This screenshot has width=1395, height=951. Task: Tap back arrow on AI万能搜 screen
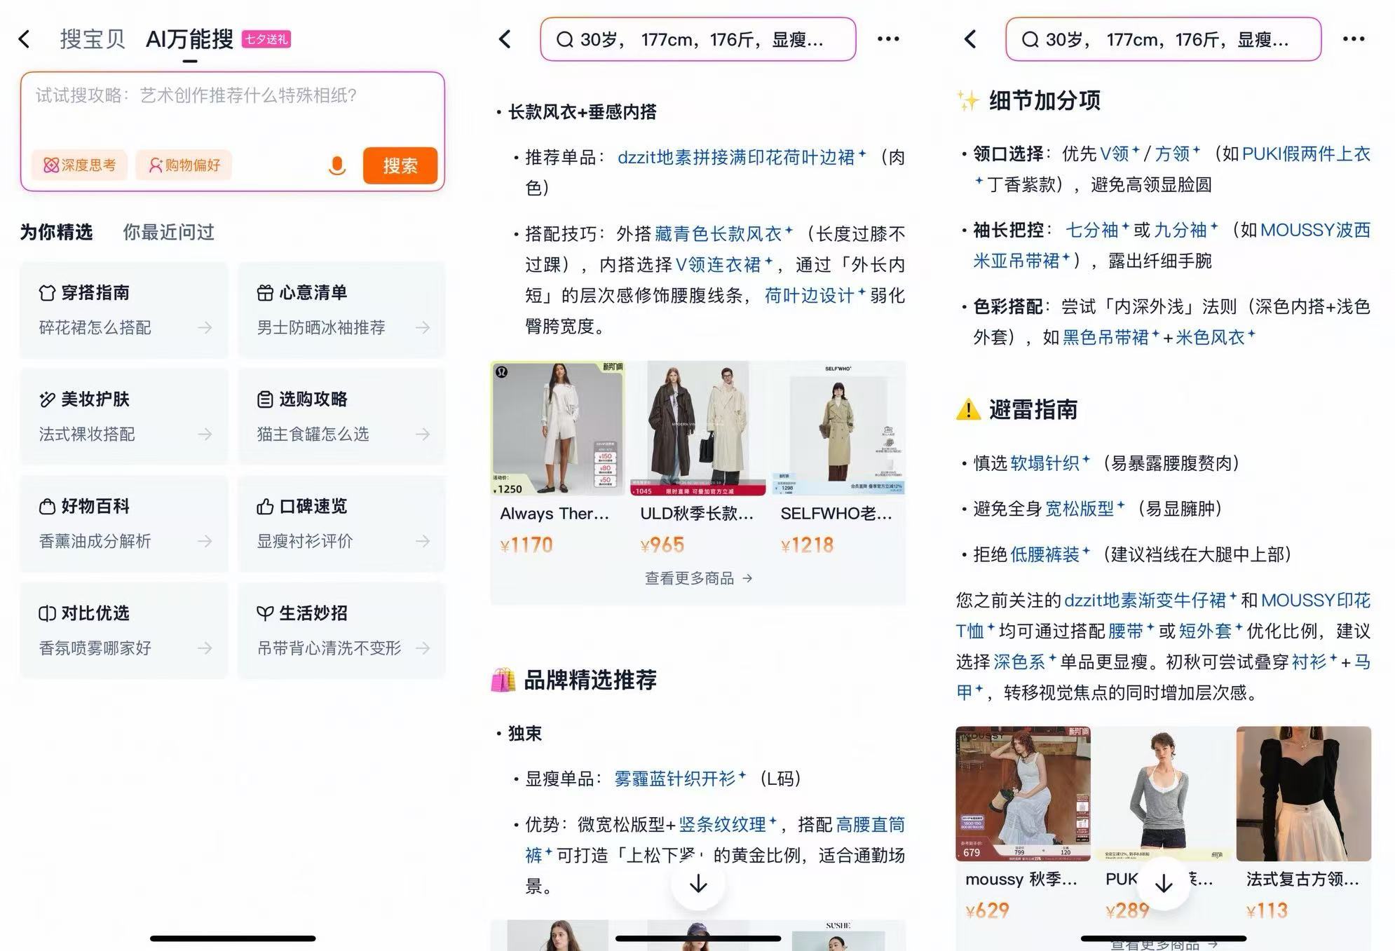tap(25, 39)
